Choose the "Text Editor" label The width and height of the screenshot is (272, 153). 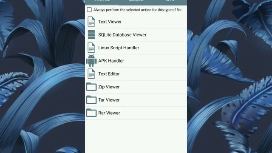coord(109,74)
